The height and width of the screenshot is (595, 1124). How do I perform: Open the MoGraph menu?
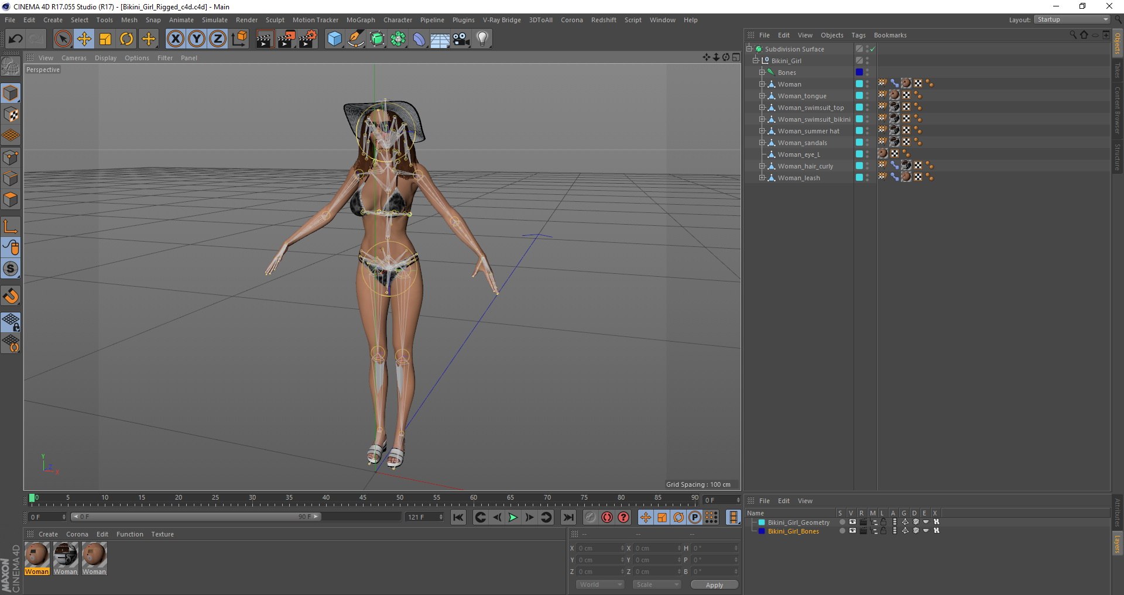(361, 20)
